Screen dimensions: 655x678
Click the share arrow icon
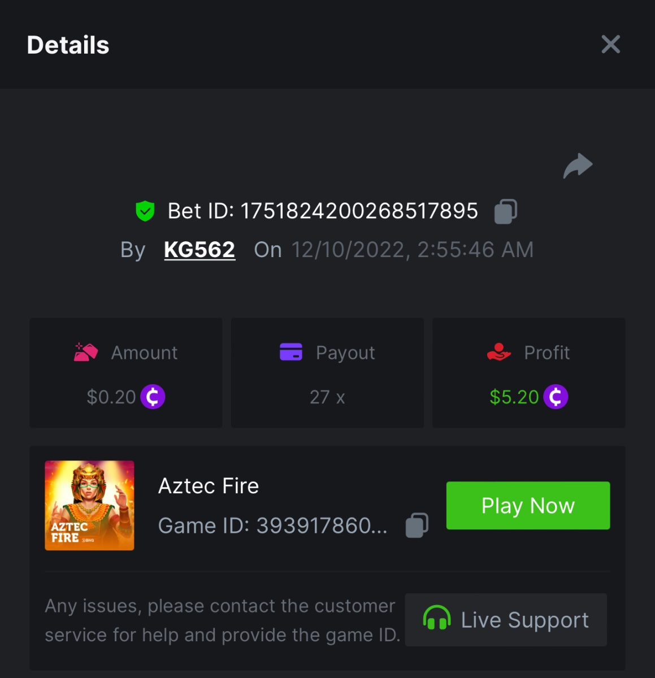point(578,166)
